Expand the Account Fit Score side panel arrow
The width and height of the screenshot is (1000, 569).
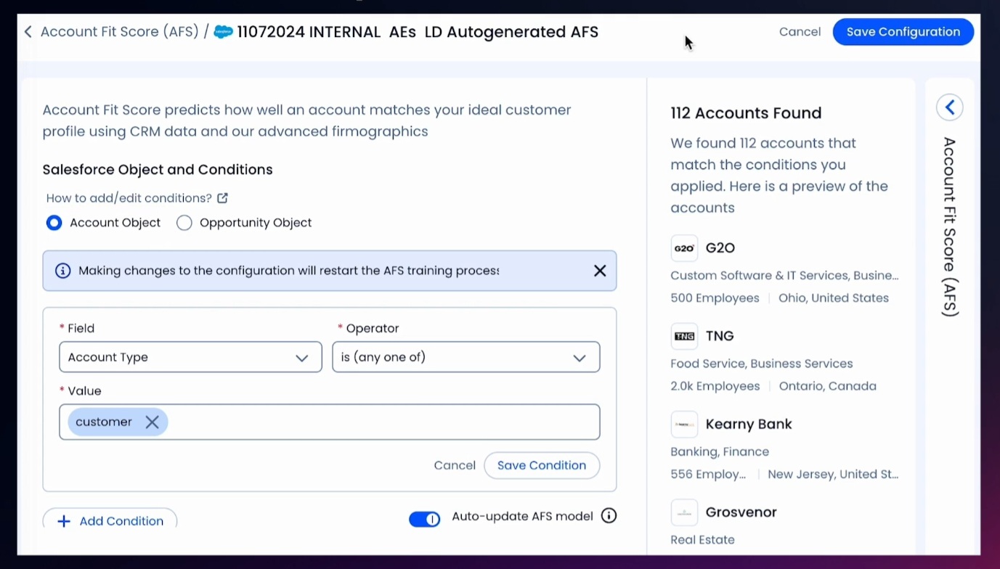pos(950,107)
